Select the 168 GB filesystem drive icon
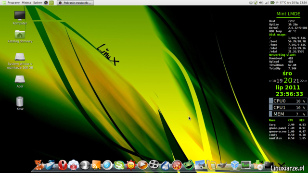Image resolution: width=308 pixels, height=173 pixels. pos(20,61)
